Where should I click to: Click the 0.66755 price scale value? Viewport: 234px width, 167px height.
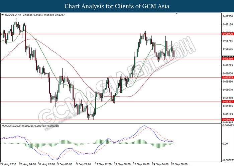coord(228,41)
